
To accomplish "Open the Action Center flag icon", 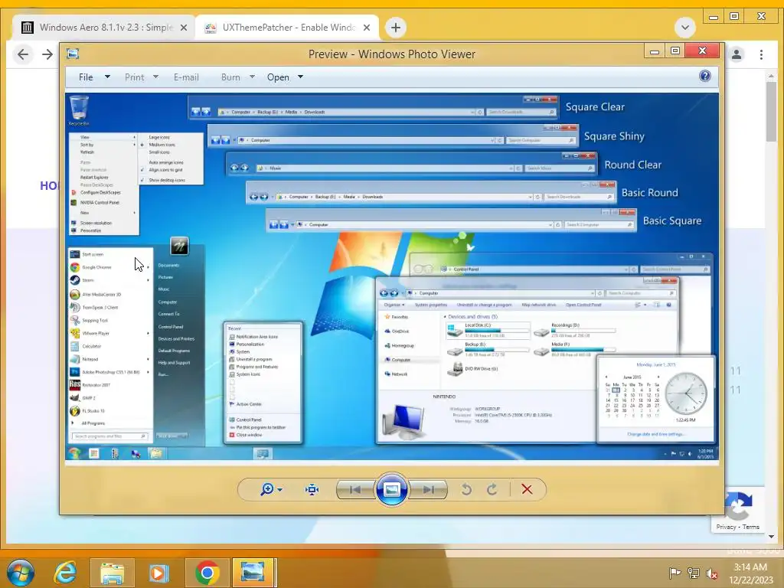I will [675, 573].
